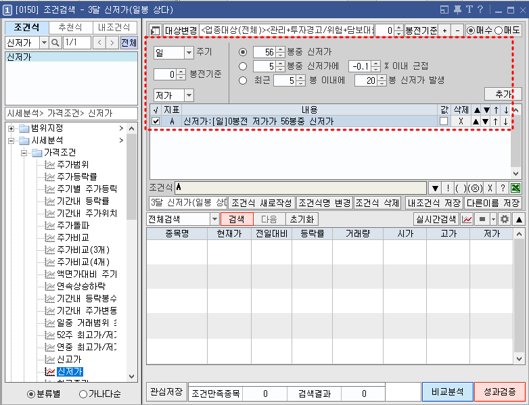Click the green Excel export icon
This screenshot has width=529, height=405.
pos(515,188)
